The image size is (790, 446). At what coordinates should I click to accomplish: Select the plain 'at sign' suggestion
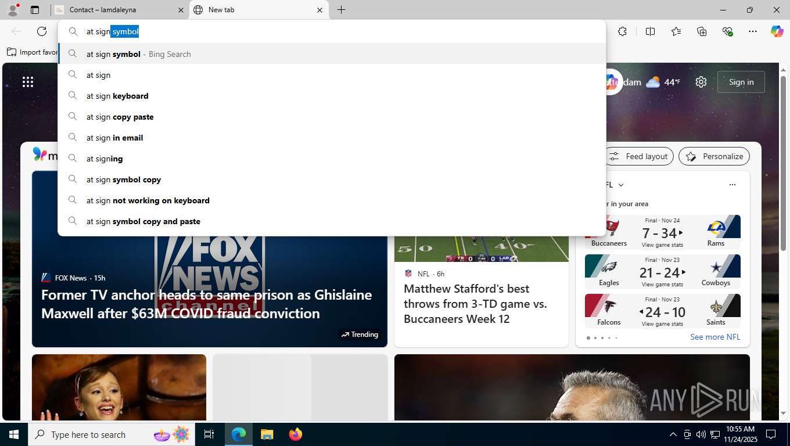332,75
